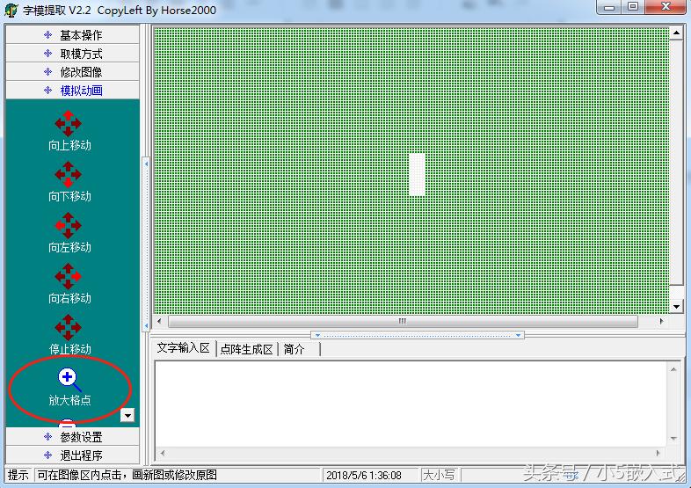The height and width of the screenshot is (488, 691).
Task: Collapse the 模拟动画 panel section
Action: click(73, 91)
